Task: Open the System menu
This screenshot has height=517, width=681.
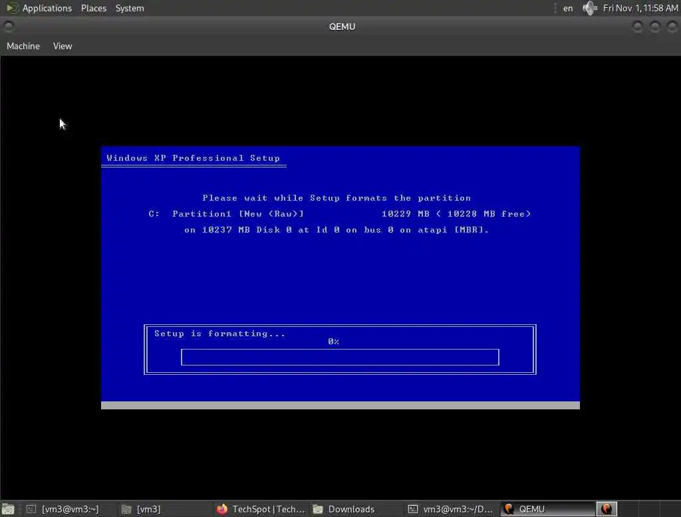Action: [130, 8]
